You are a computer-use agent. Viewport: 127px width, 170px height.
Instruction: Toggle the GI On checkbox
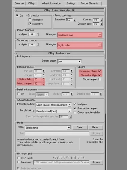(x=17, y=16)
